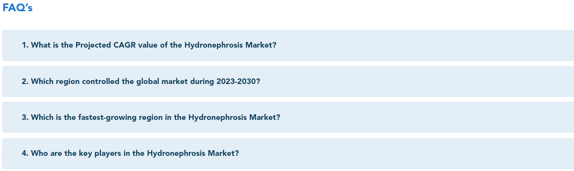Toggle the 'Which region controlled' accordion row
The image size is (574, 171).
288,81
